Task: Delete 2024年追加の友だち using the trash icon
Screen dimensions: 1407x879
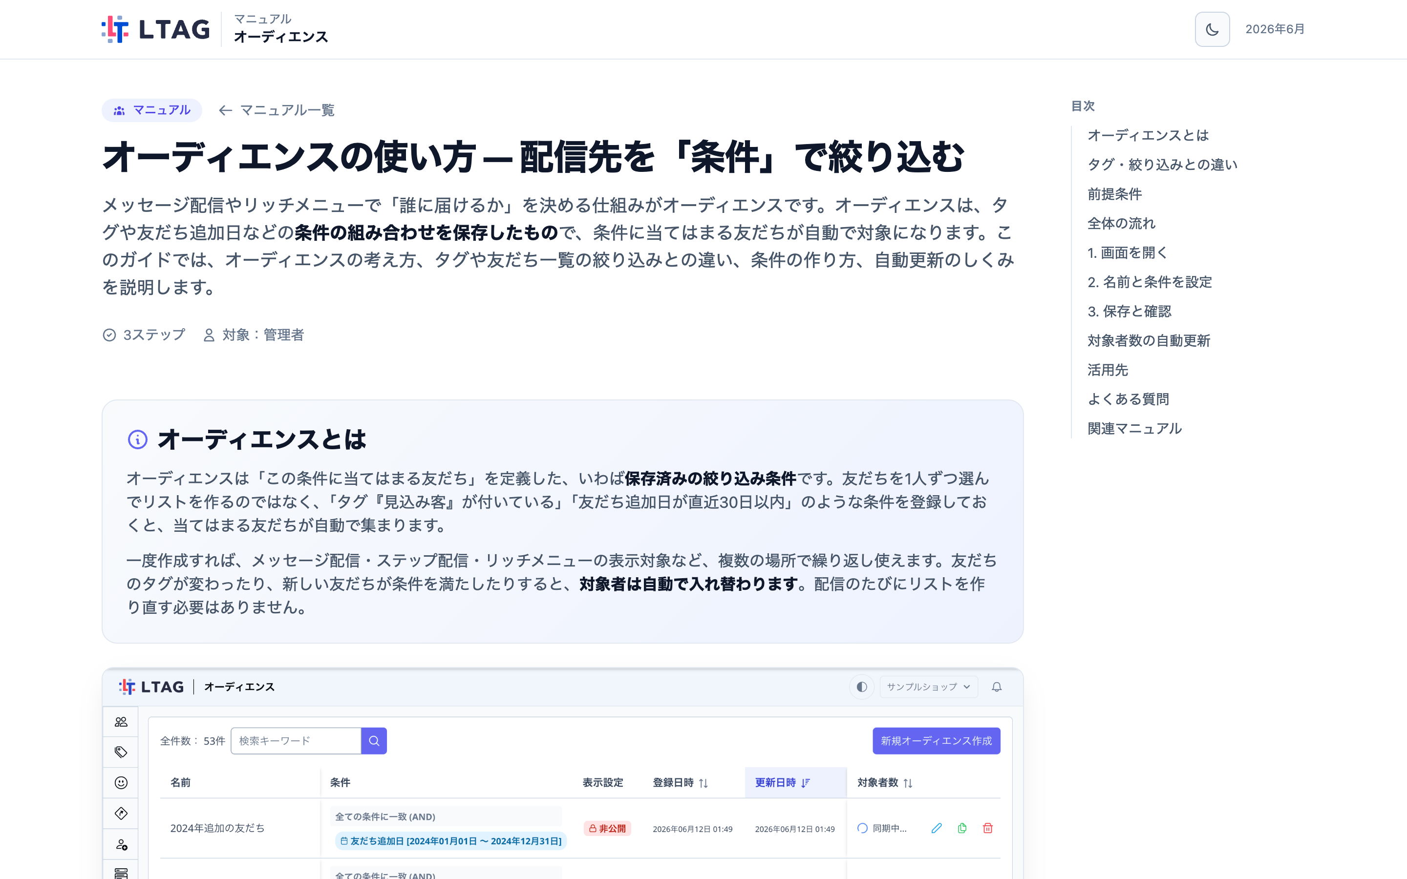Action: (987, 828)
